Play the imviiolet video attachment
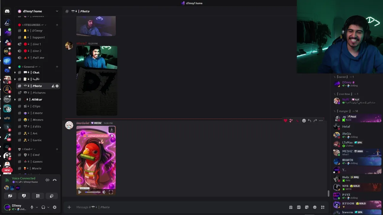 coord(80,192)
